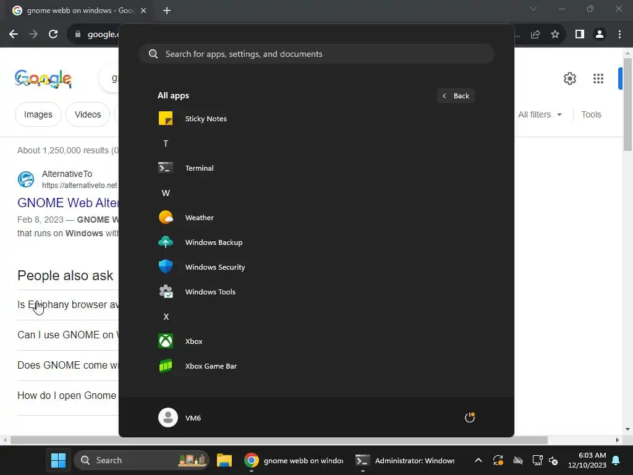Open the Google apps grid
Screen dimensions: 633x475
point(598,79)
